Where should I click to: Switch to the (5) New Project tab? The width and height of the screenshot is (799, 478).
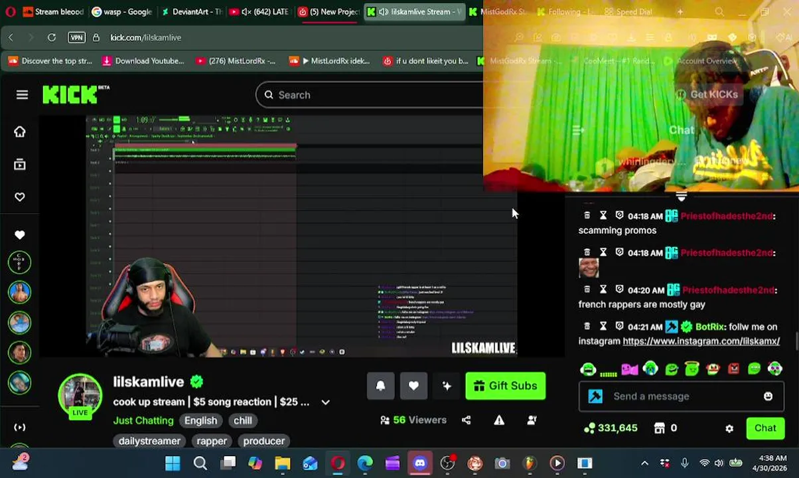pyautogui.click(x=329, y=12)
